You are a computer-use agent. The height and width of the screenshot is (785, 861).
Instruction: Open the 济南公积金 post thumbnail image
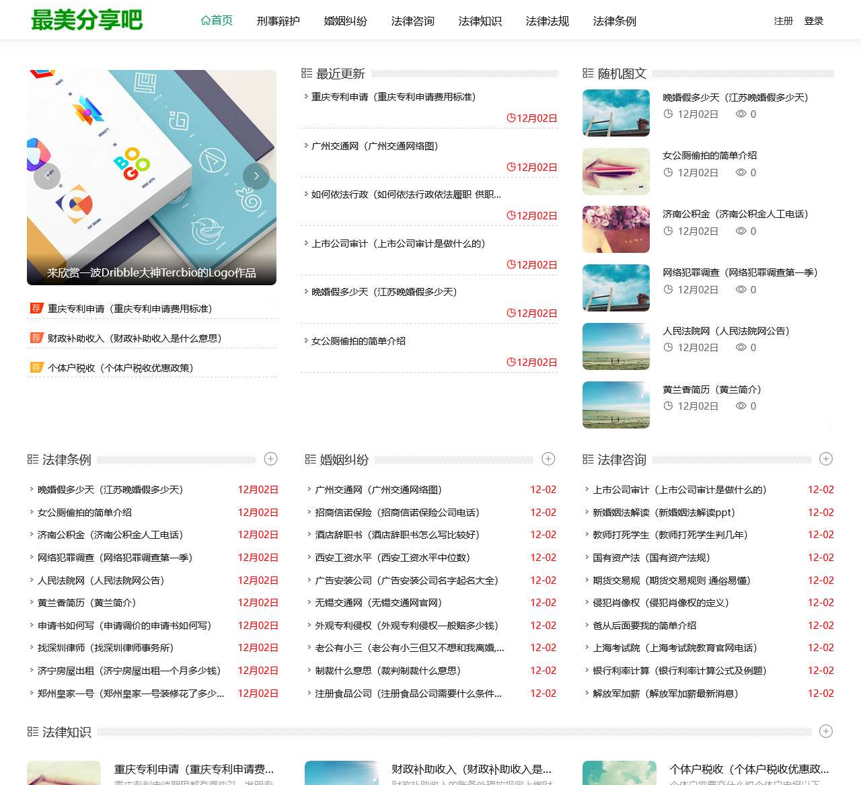615,229
